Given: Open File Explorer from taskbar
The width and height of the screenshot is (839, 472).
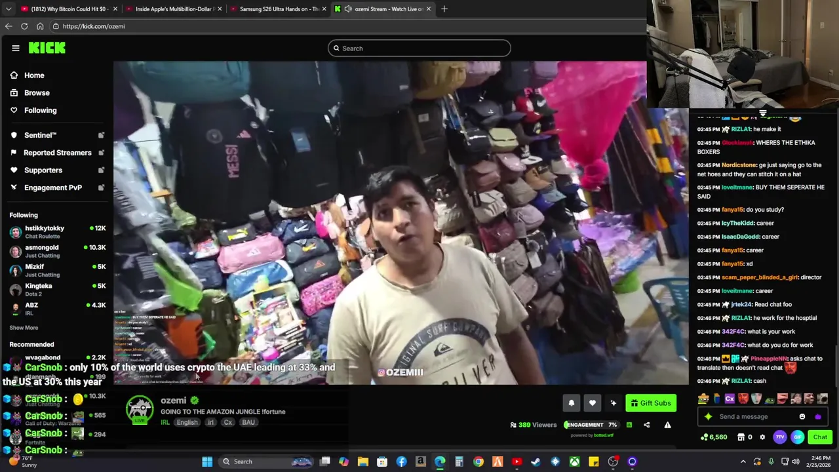Looking at the screenshot, I should tap(363, 462).
